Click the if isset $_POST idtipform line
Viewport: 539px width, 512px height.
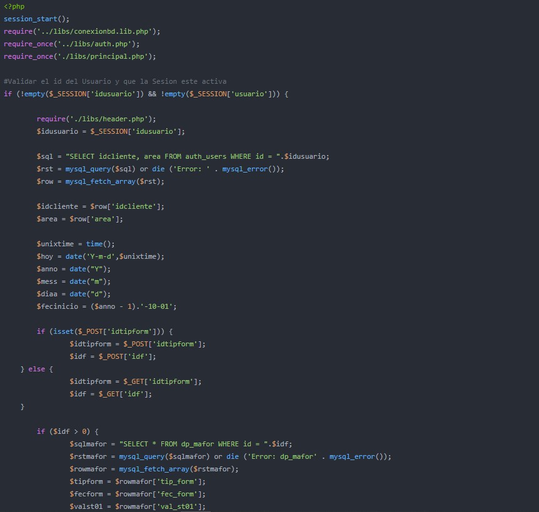pyautogui.click(x=105, y=331)
